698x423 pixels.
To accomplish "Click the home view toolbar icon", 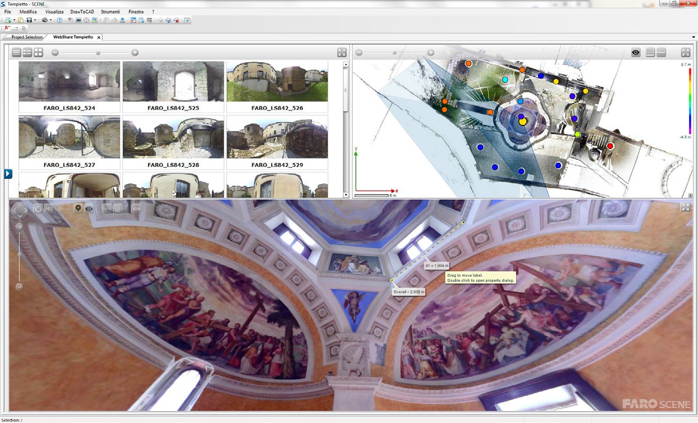I will point(87,21).
